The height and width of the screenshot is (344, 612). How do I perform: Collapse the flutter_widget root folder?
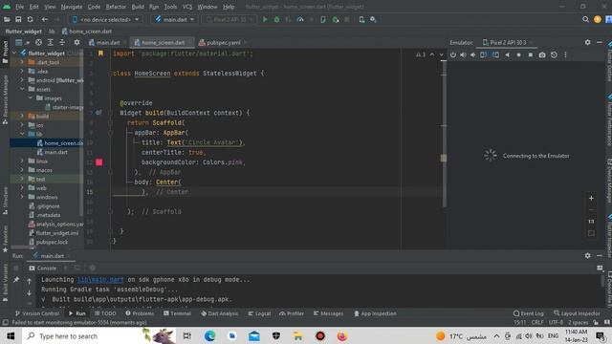point(14,53)
